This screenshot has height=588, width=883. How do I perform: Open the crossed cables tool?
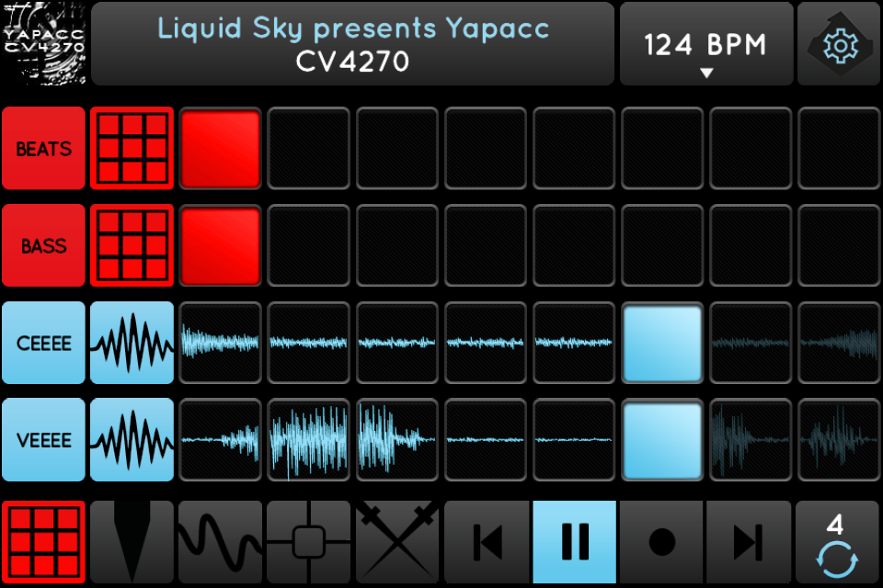tap(397, 542)
